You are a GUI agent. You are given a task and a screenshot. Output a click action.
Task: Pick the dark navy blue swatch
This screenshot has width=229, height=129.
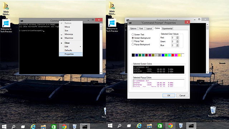coord(137,55)
